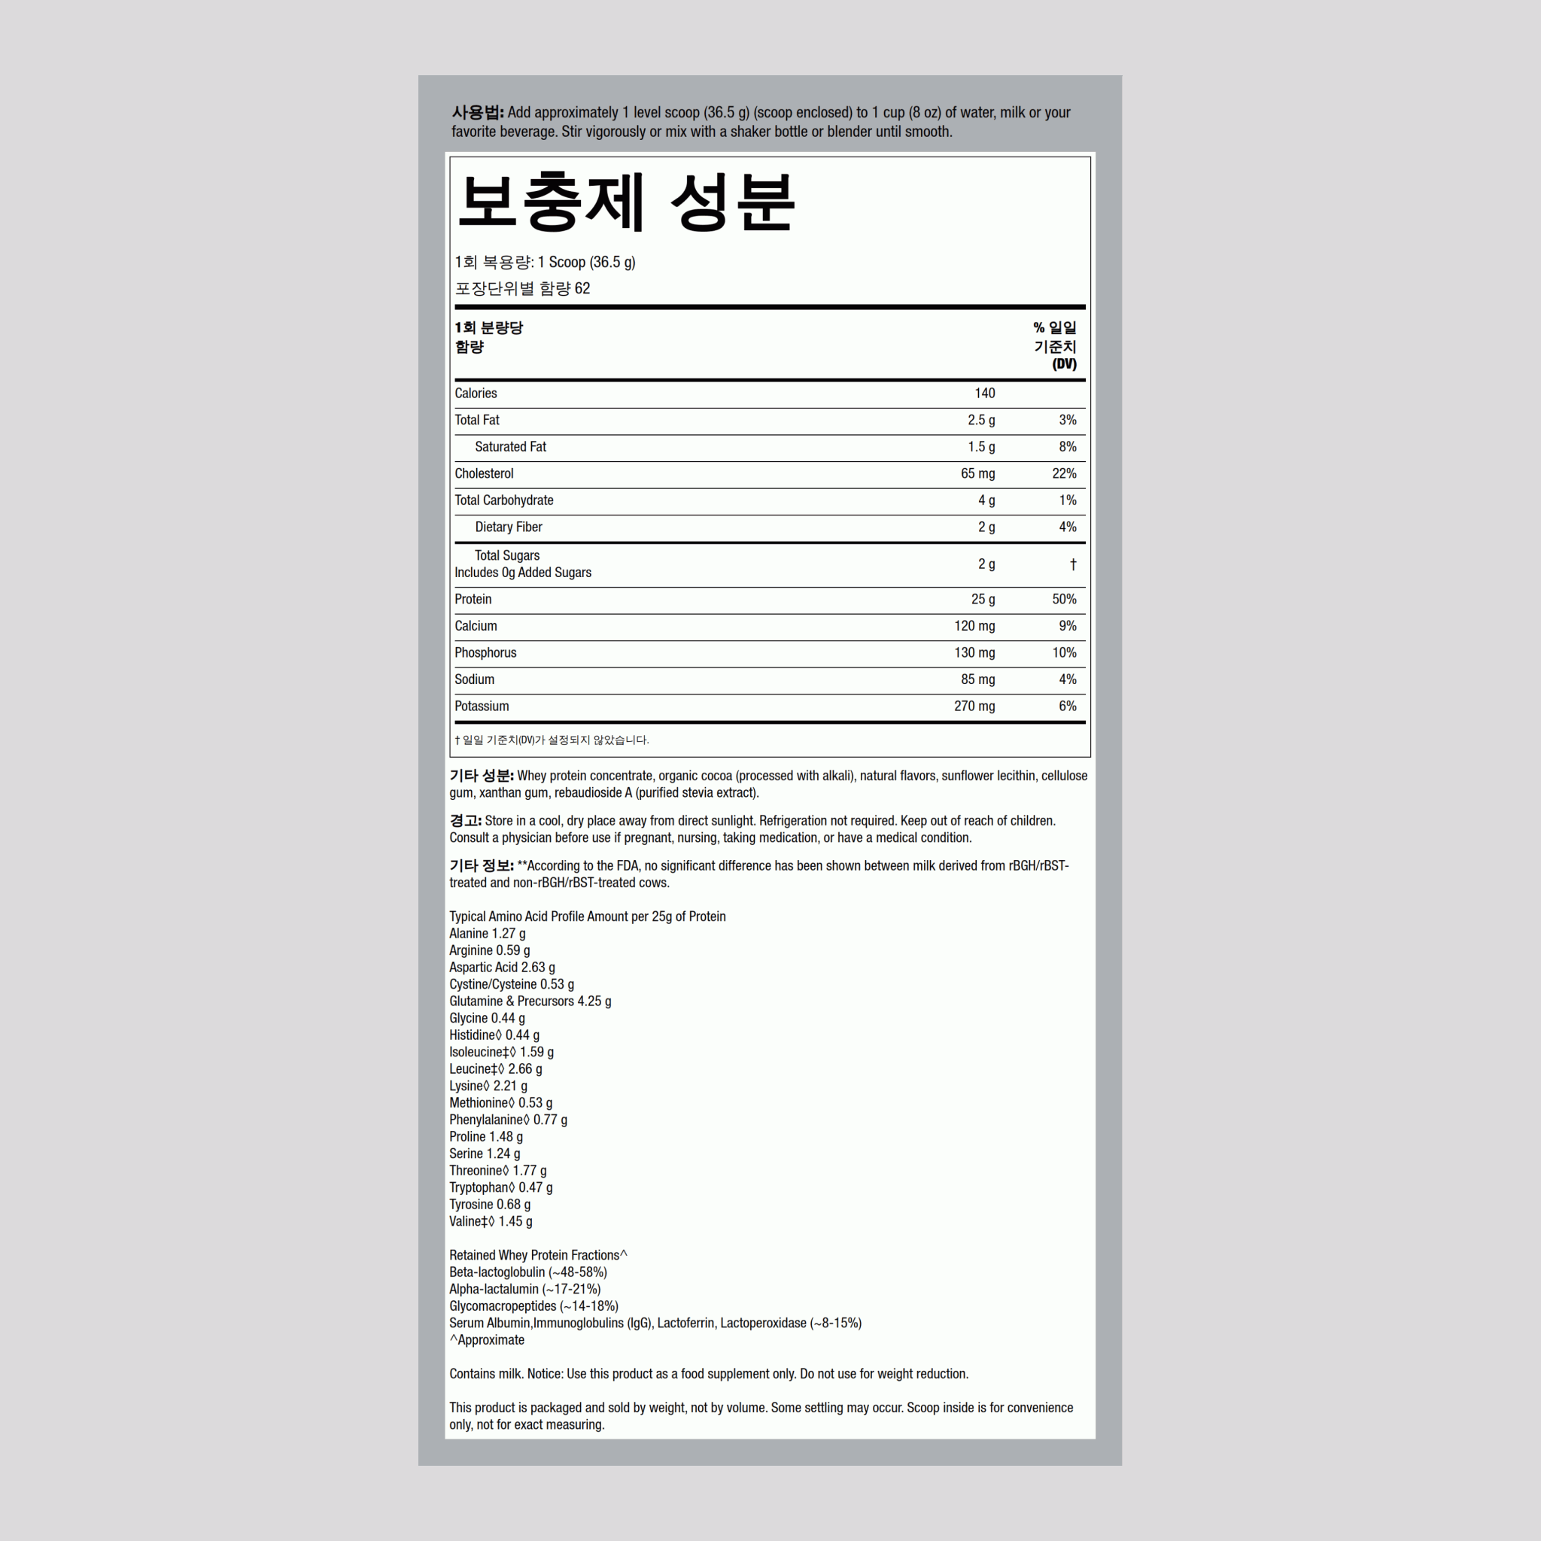The height and width of the screenshot is (1541, 1541).
Task: Click the 'Tyrosine 0.68 g' line
Action: point(490,1205)
